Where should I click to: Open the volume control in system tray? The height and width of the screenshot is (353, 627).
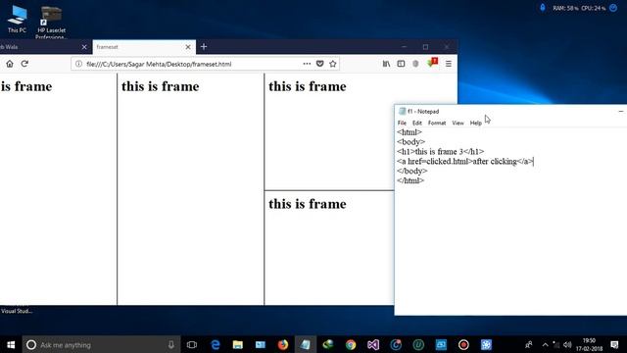coord(567,344)
